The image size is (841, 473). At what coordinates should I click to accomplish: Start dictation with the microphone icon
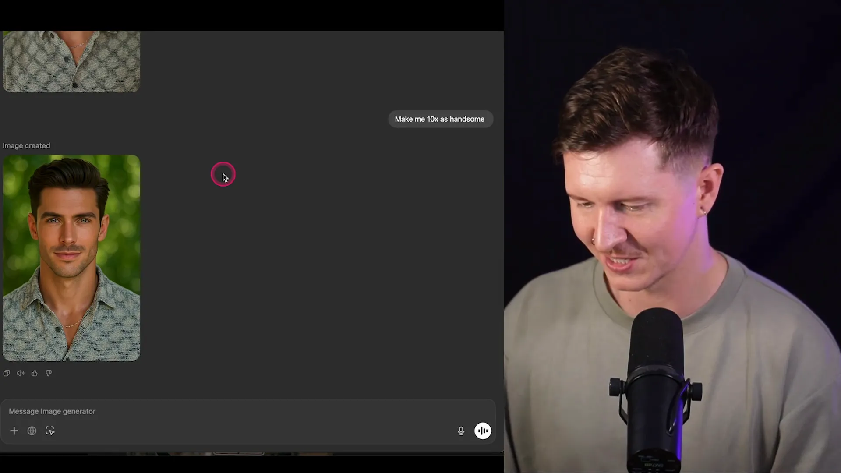pos(461,431)
